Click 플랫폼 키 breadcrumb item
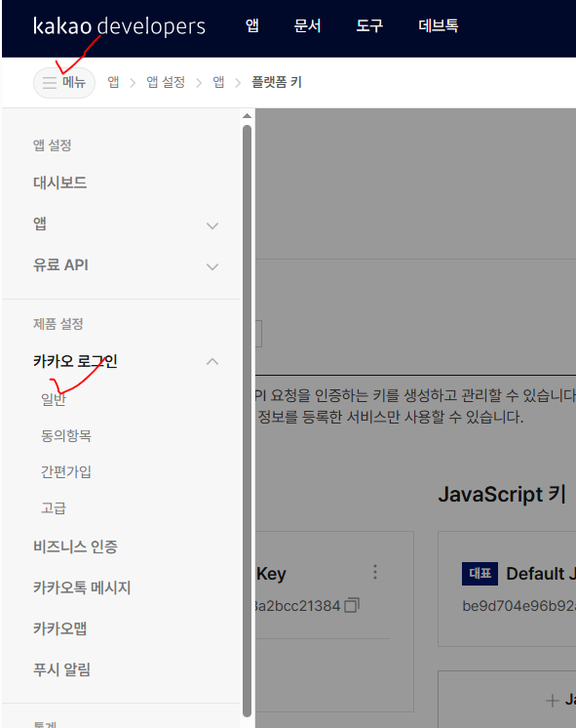 click(277, 83)
